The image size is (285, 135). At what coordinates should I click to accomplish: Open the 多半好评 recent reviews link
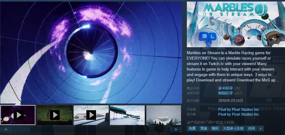click(225, 88)
